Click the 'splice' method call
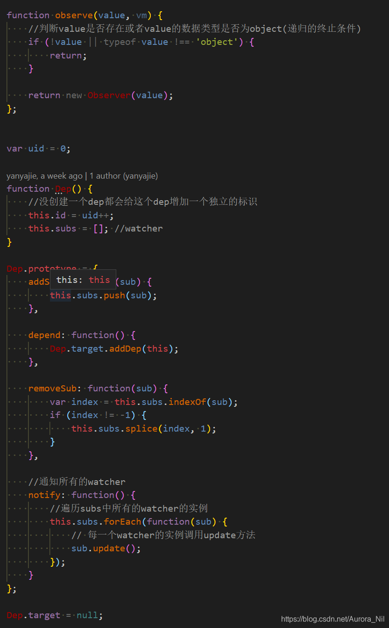Screen dimensions: 389x628 [141, 428]
